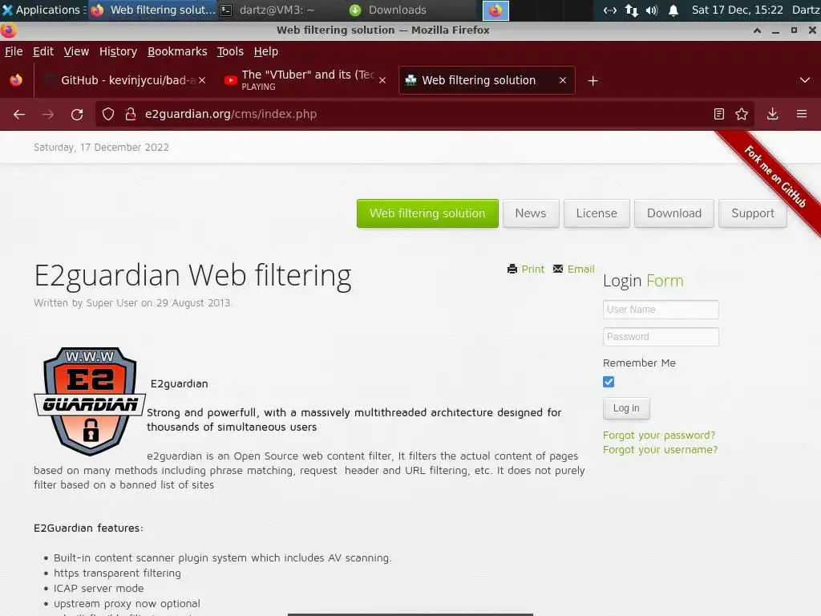
Task: Reload the page with the refresh icon
Action: pyautogui.click(x=77, y=114)
